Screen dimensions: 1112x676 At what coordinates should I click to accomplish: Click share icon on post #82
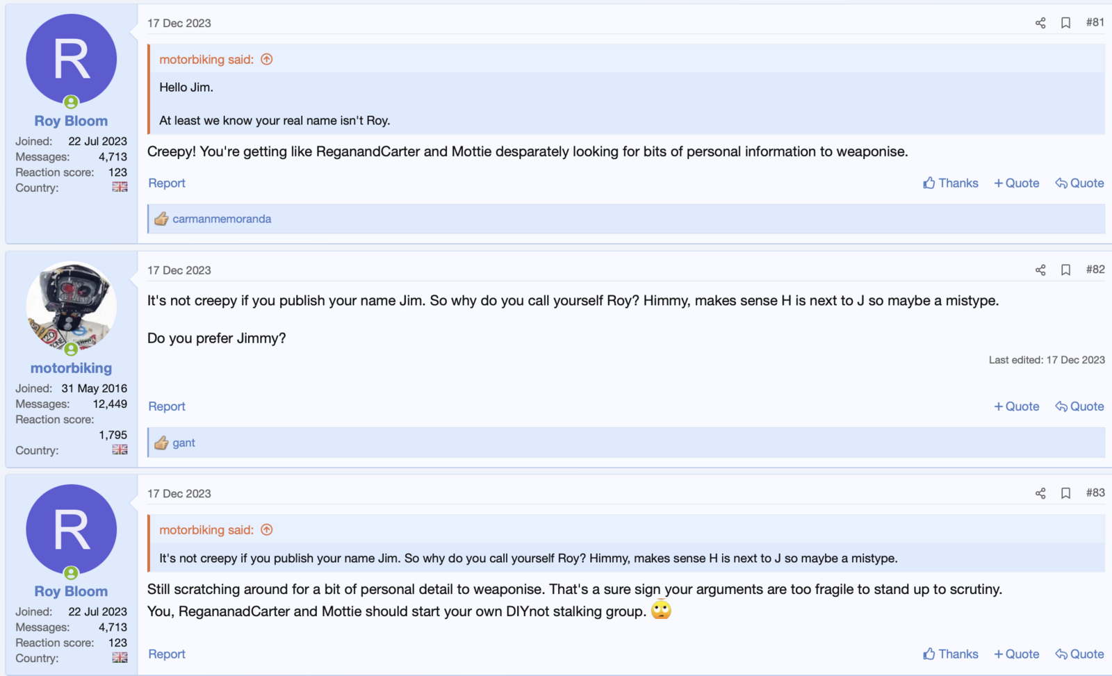(1040, 270)
